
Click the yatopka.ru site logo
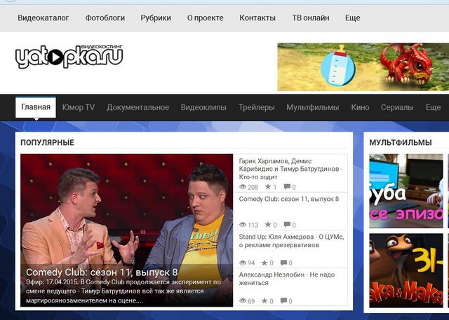point(69,56)
